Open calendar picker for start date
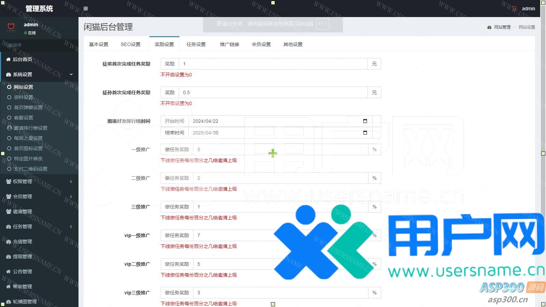Viewport: 546px width, 307px height. click(365, 121)
